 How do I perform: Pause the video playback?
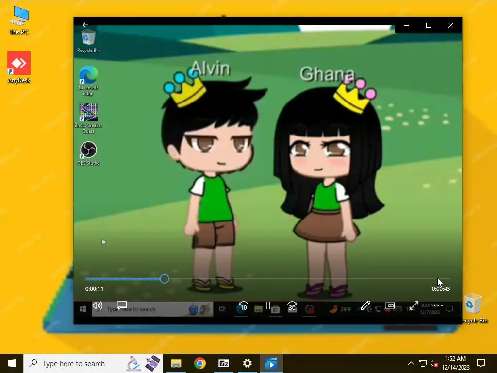coord(268,305)
